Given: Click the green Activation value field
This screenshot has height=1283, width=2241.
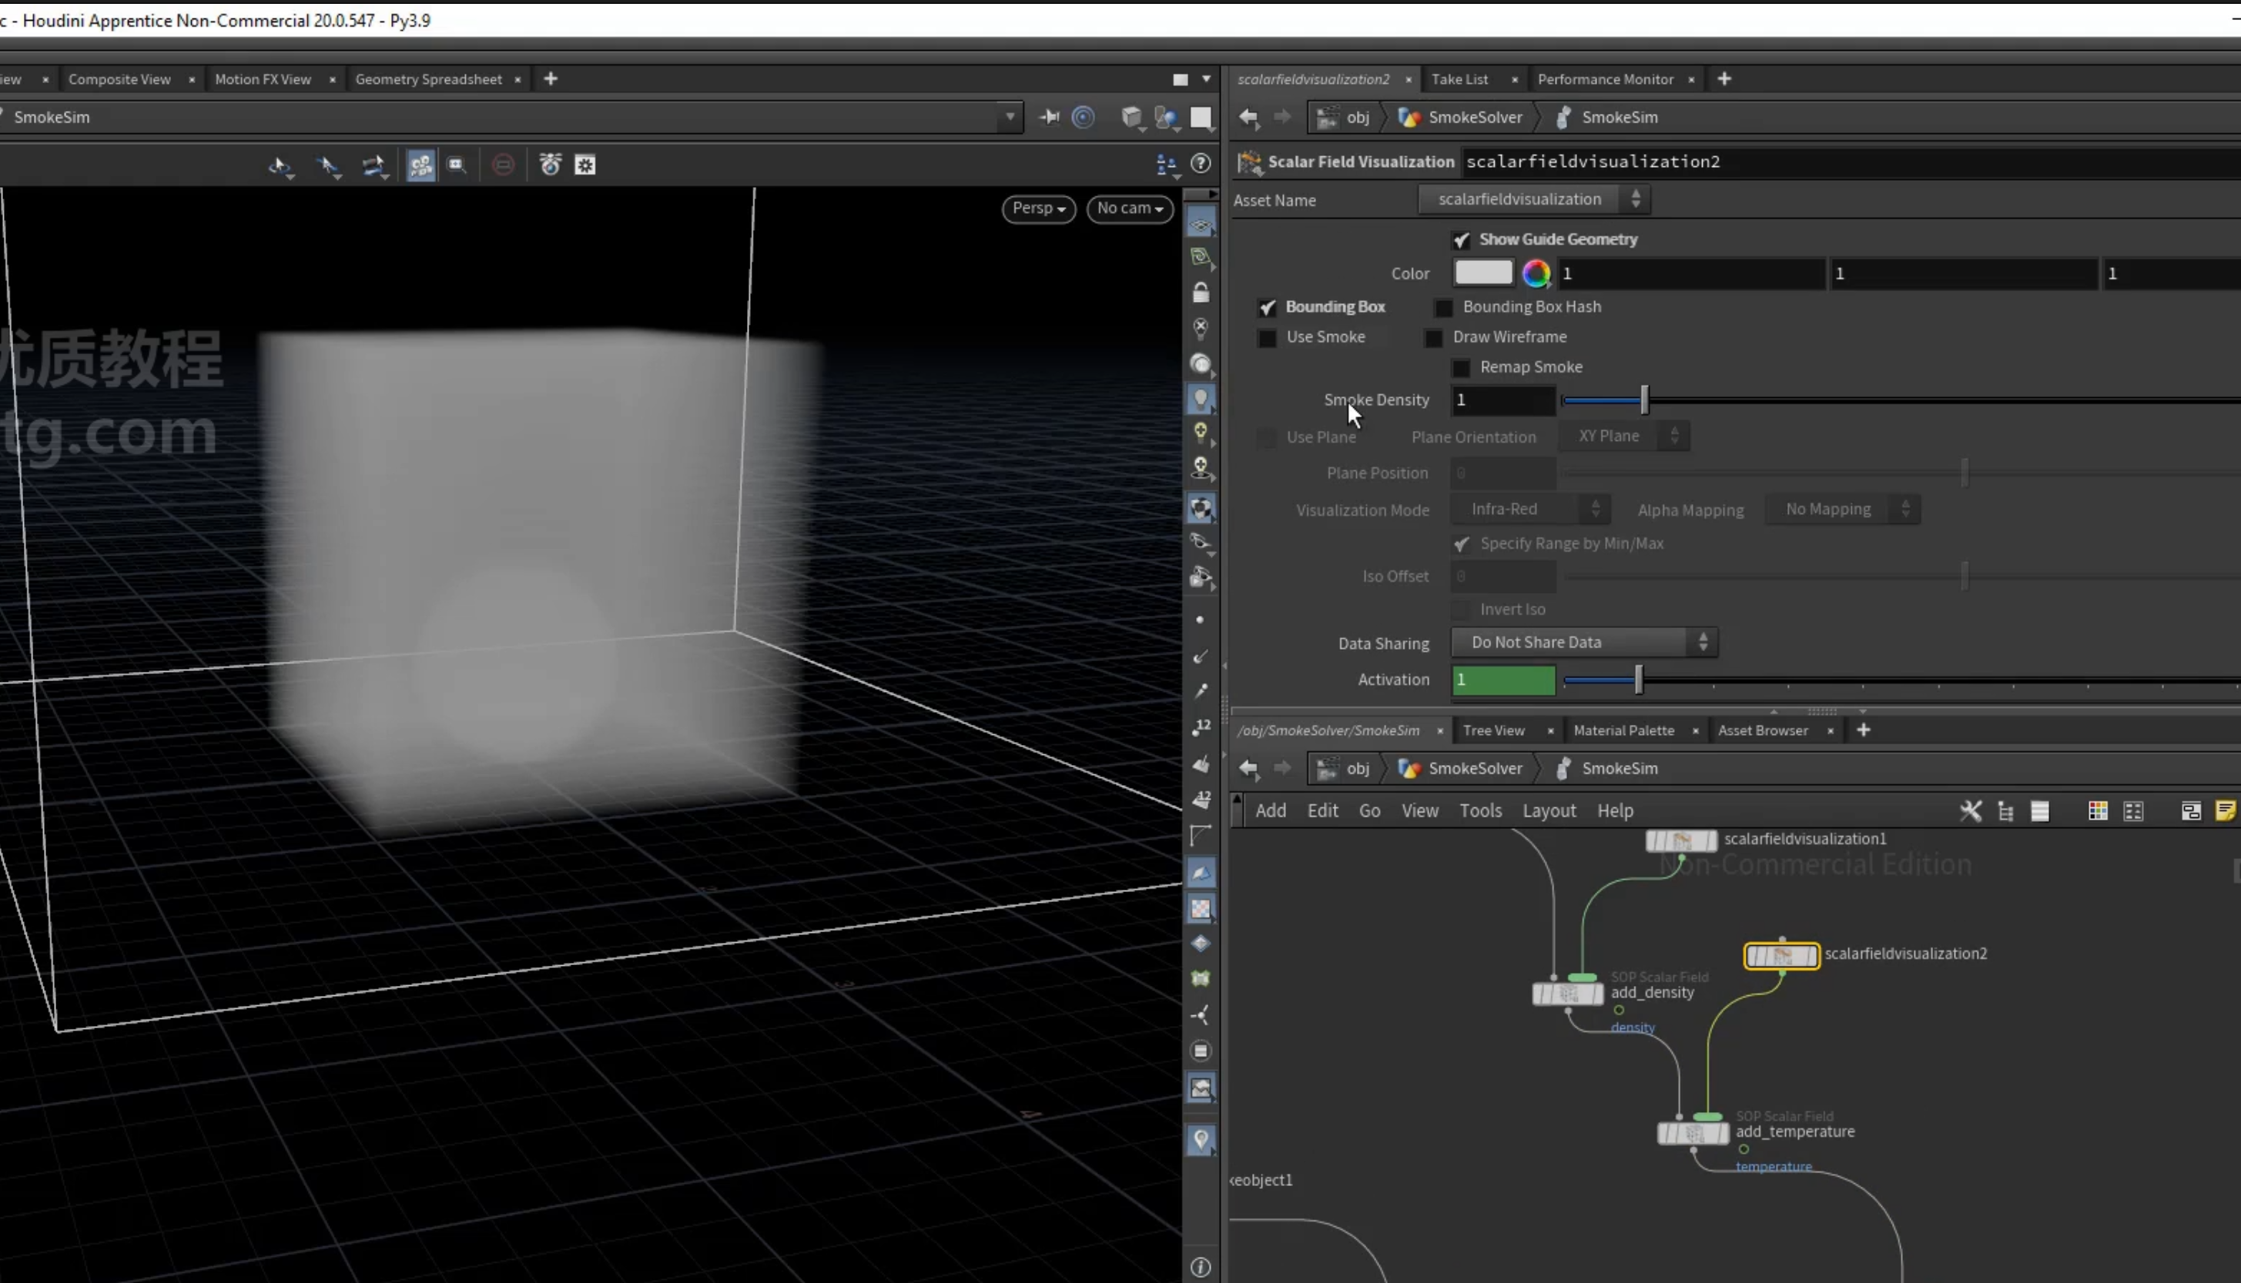Looking at the screenshot, I should (x=1503, y=680).
